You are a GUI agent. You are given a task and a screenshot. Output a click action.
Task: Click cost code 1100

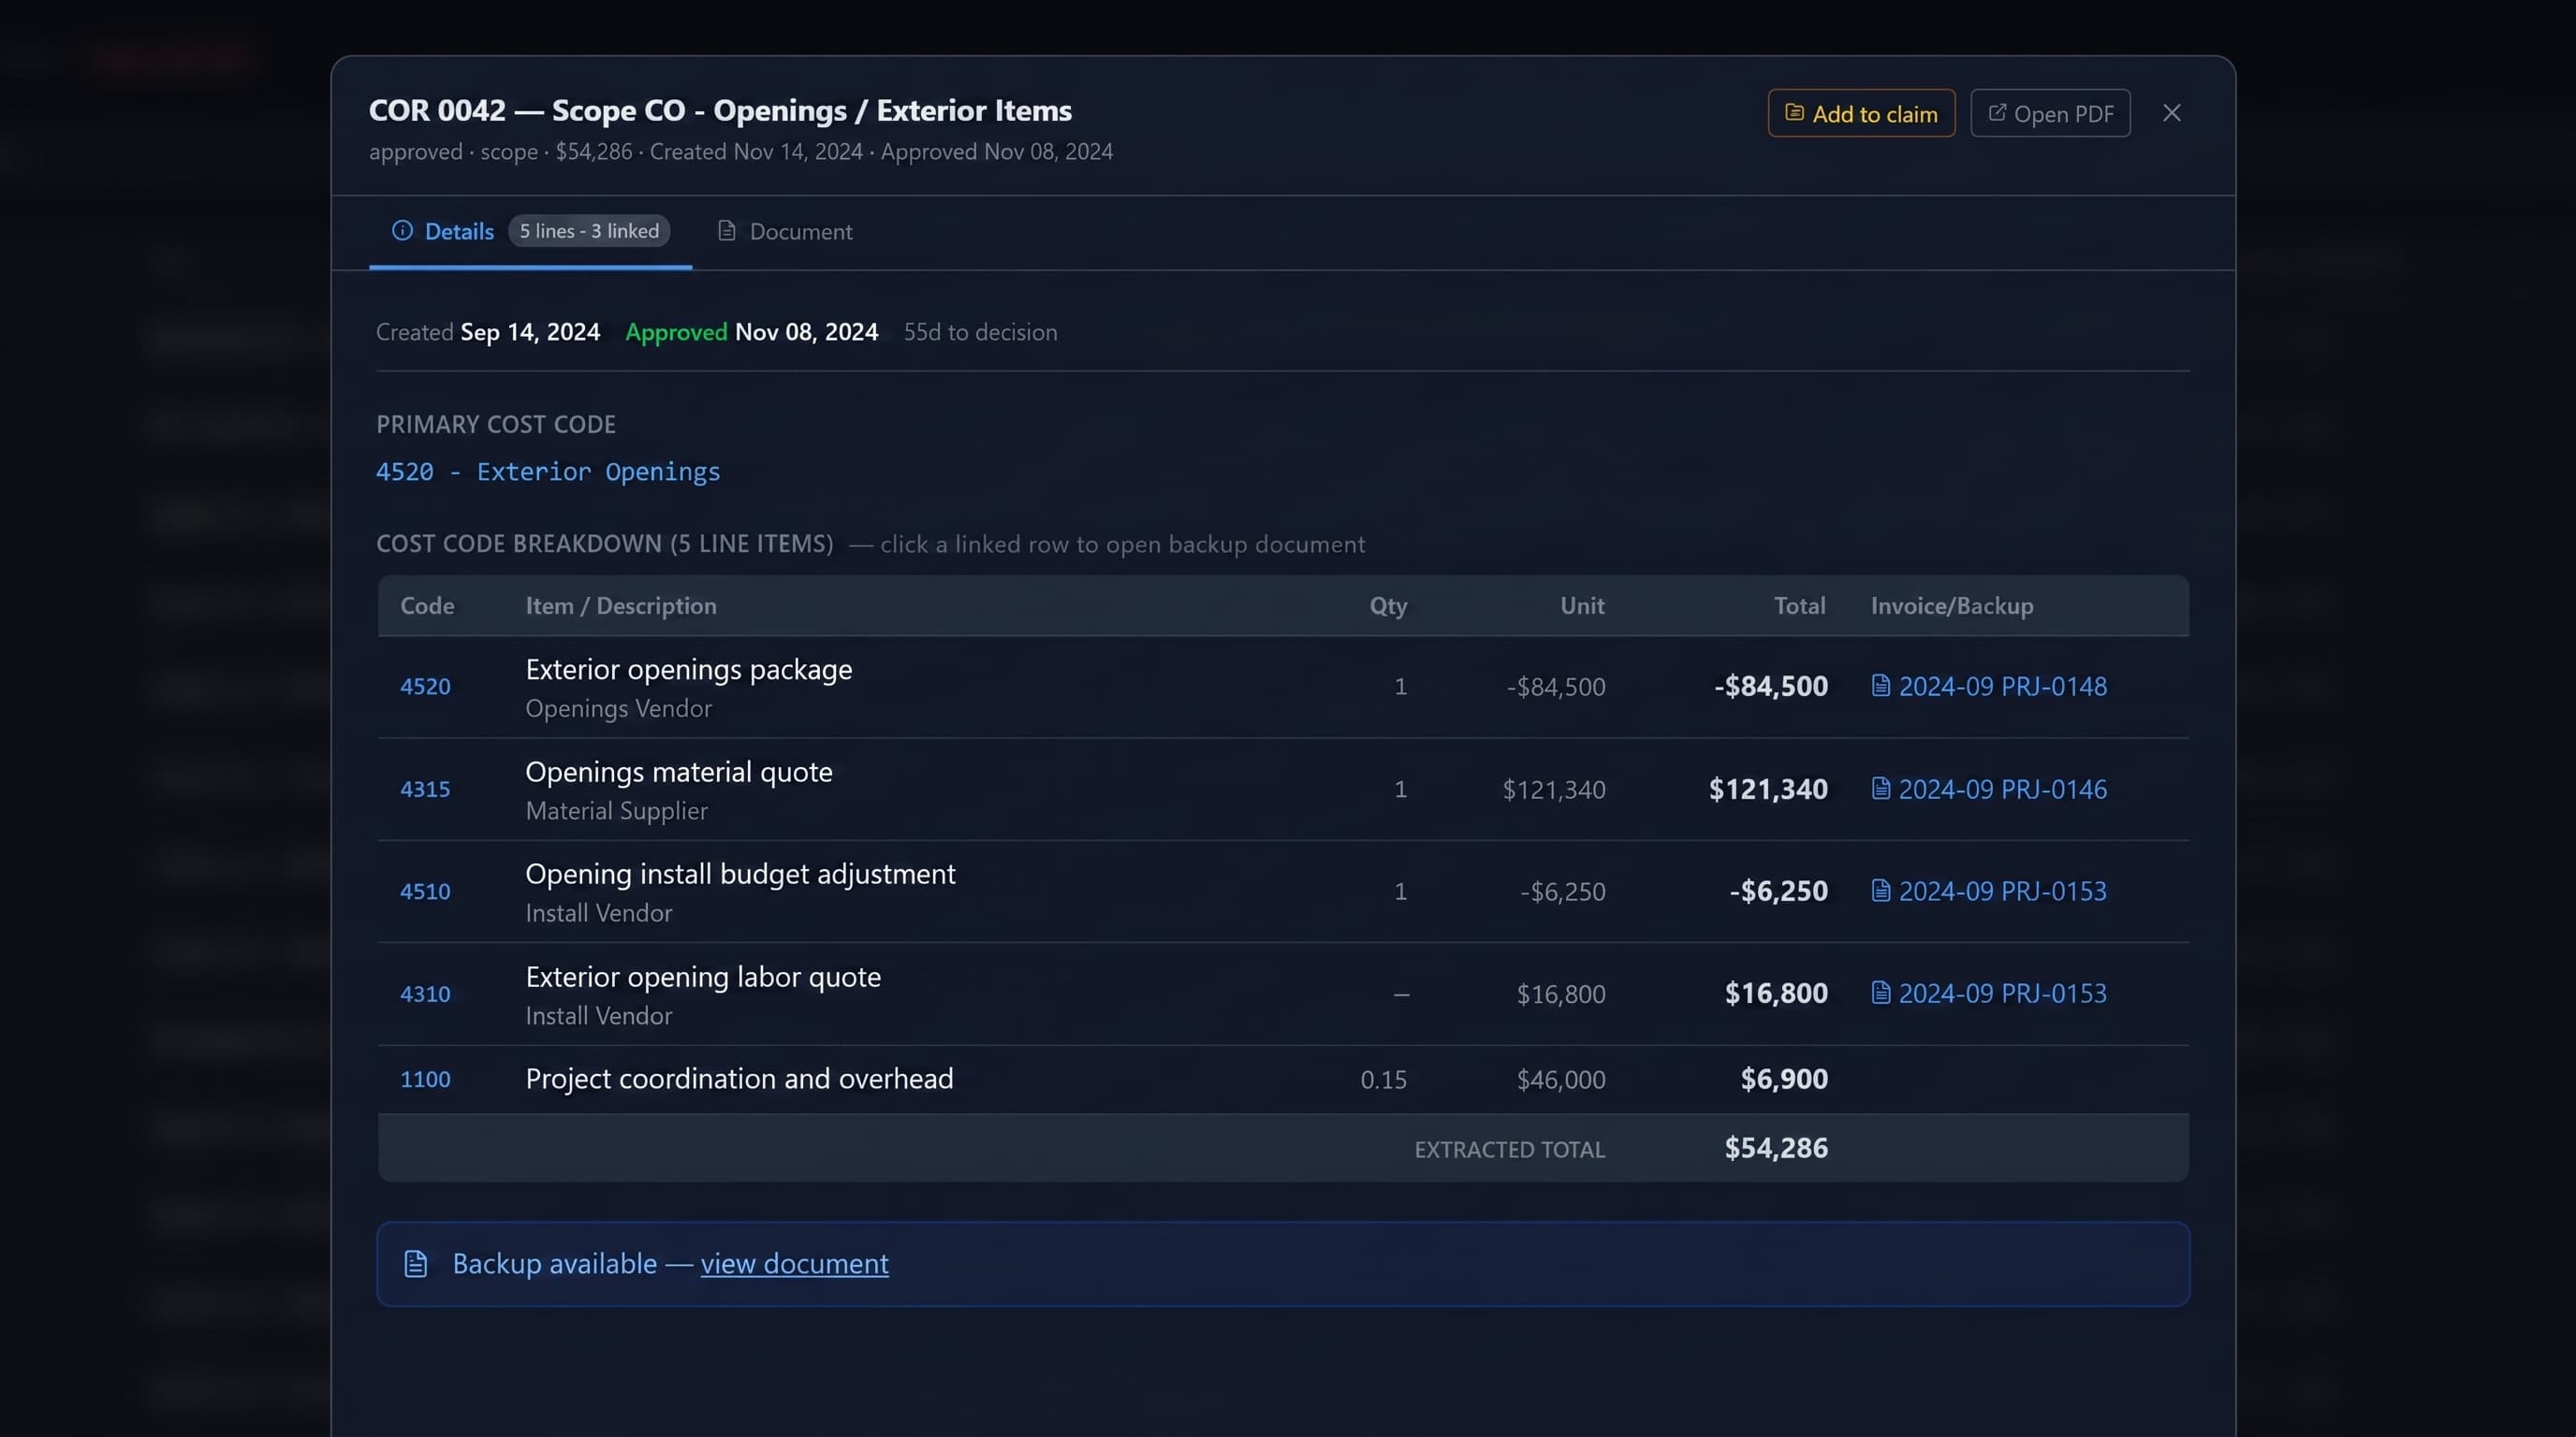click(425, 1080)
